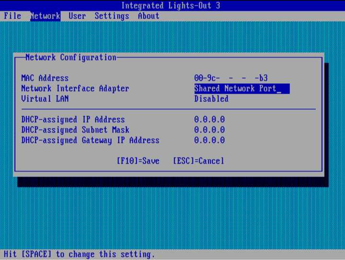
Task: Click the MAC Address value 00-9c- -b3
Action: (231, 78)
